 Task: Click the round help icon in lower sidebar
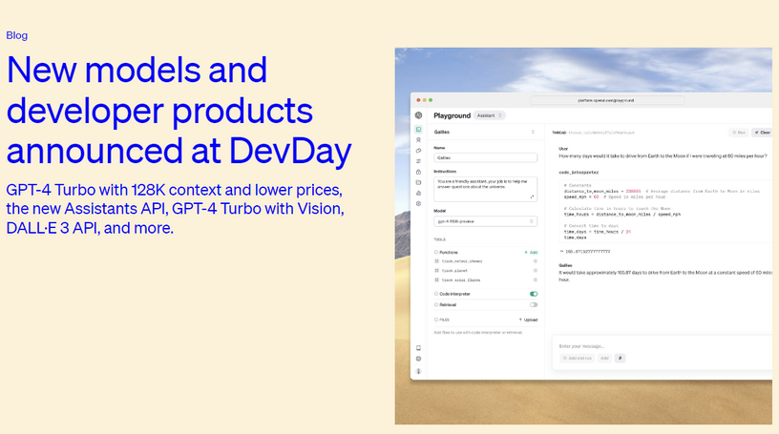pyautogui.click(x=418, y=359)
